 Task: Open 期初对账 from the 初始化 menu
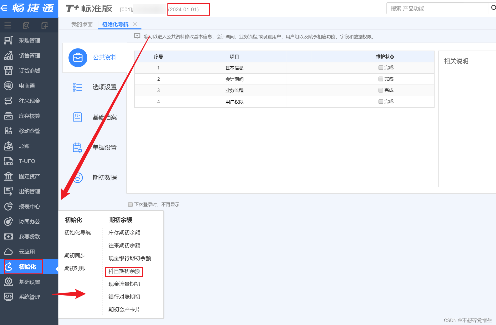coord(75,268)
